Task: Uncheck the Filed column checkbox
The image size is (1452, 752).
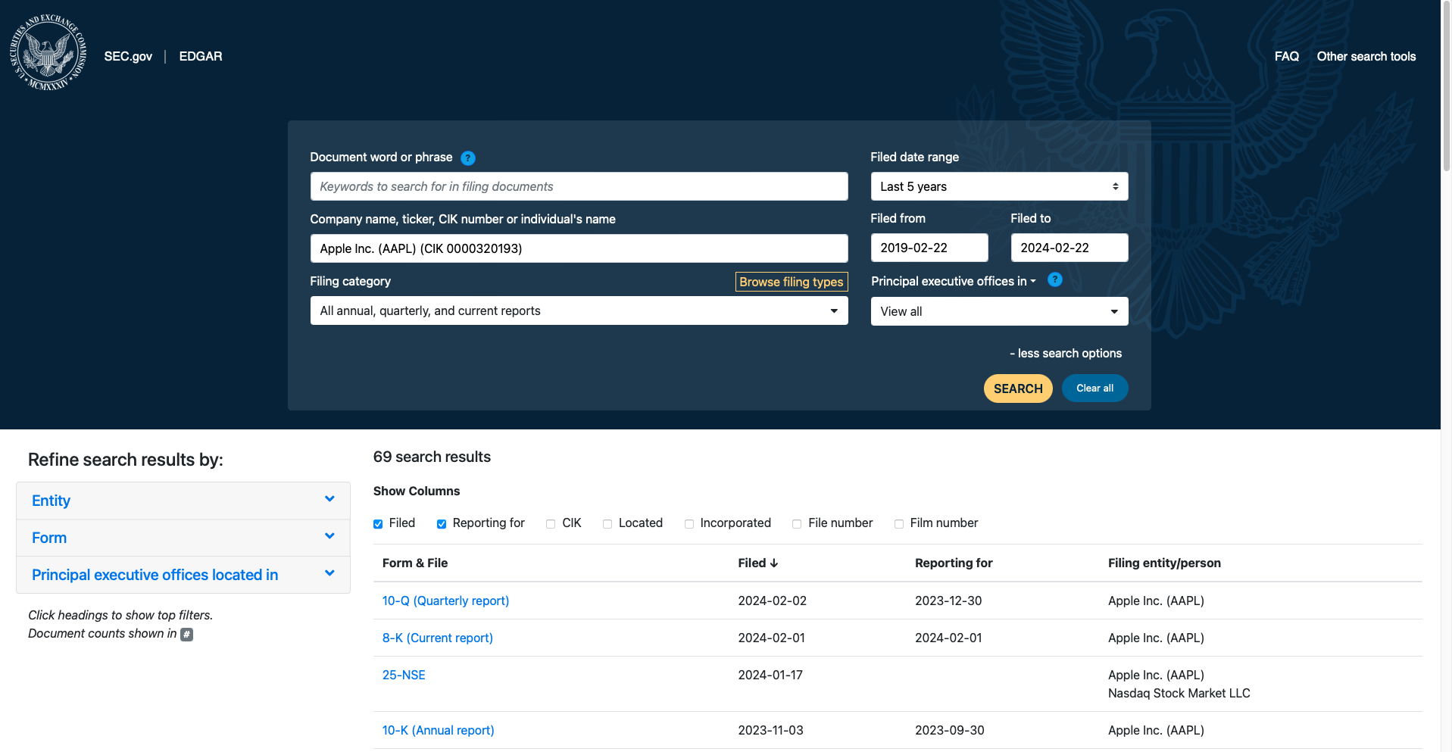Action: coord(378,524)
